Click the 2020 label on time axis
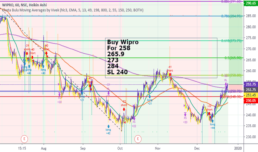This screenshot has height=152, width=258. [x=238, y=148]
